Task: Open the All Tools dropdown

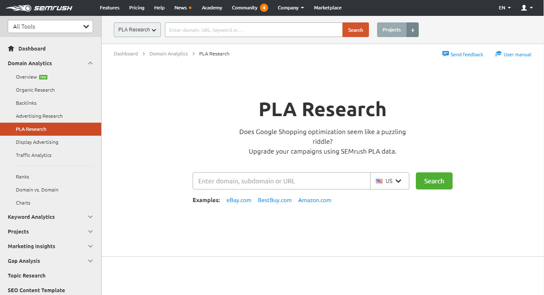Action: (x=50, y=26)
